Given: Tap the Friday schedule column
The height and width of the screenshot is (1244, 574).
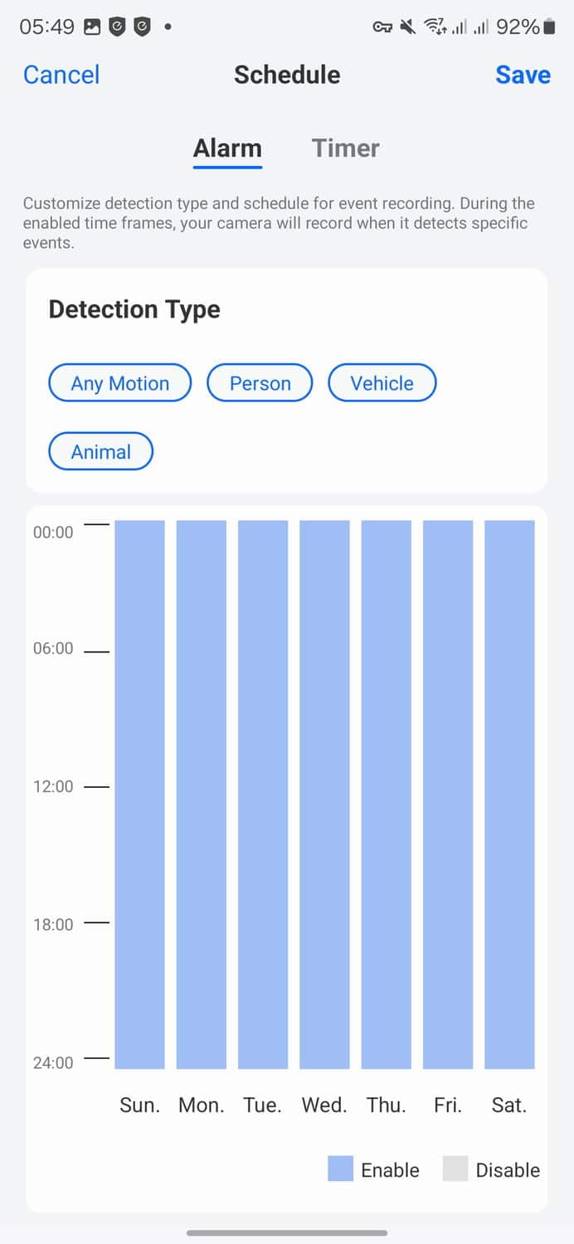Looking at the screenshot, I should 448,795.
